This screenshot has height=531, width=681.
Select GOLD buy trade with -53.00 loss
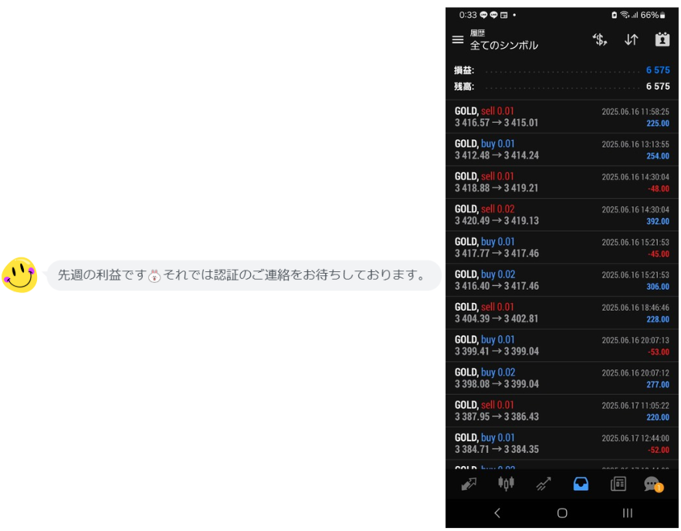point(561,345)
